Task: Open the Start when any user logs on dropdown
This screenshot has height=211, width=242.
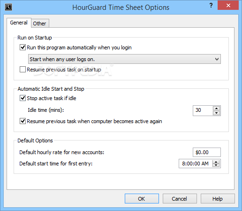Action: tap(124, 59)
